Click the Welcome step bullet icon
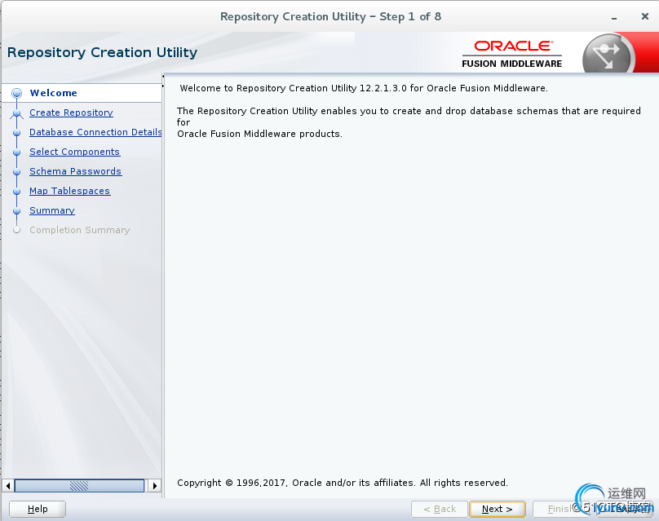659x521 pixels. tap(17, 93)
